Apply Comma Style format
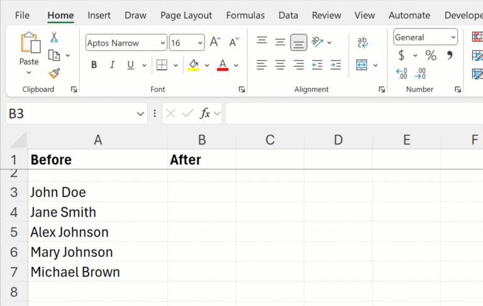The image size is (483, 306). click(450, 55)
